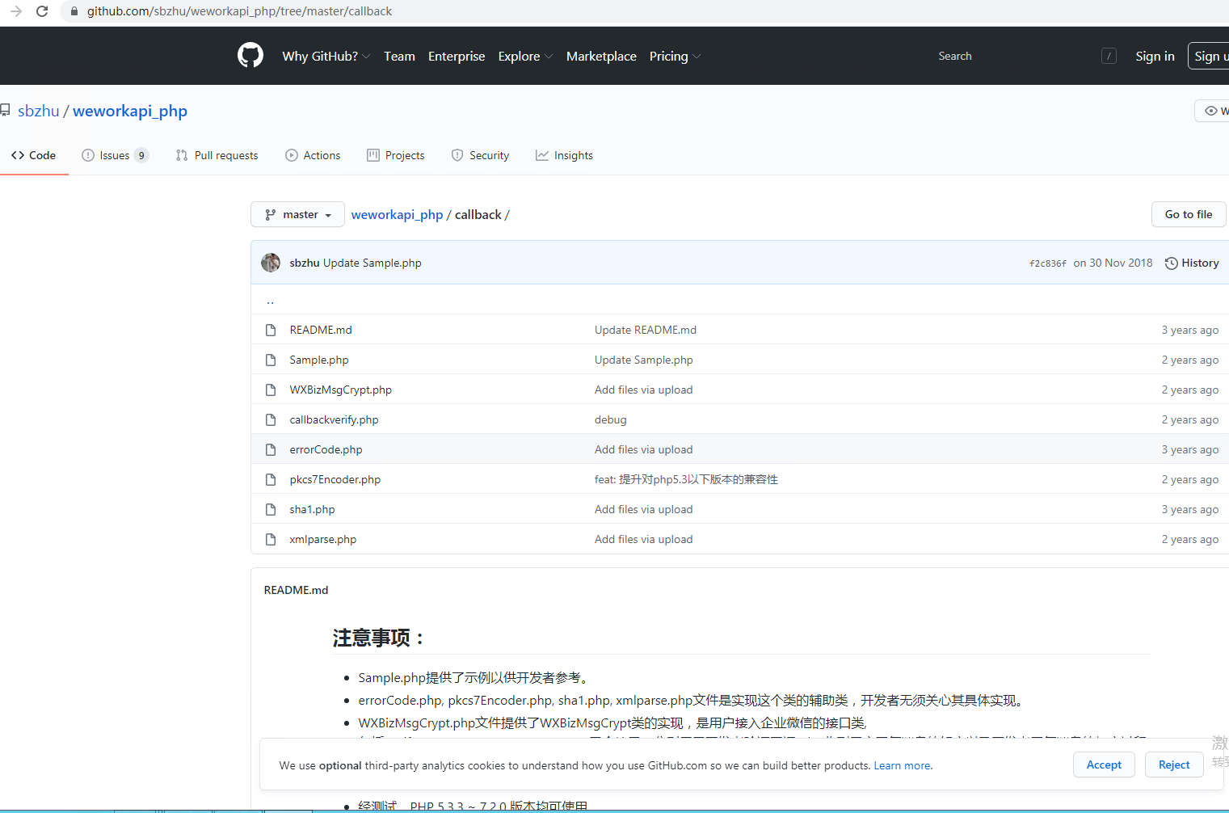Click the repository icon beside sbzhu
The width and height of the screenshot is (1229, 813).
click(x=5, y=111)
